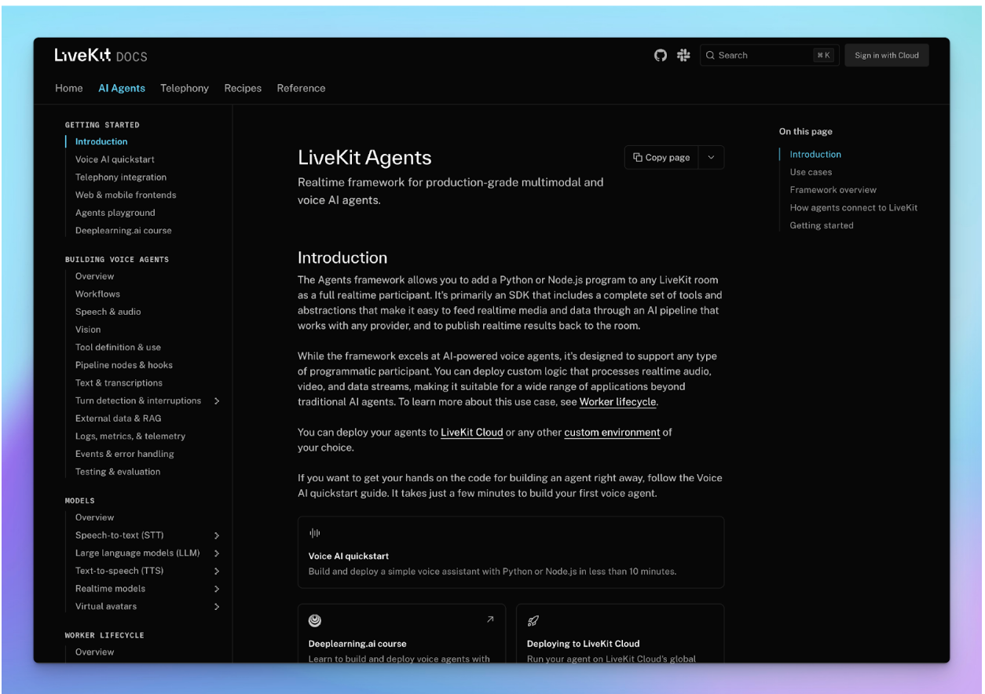
Task: Jump to How agents connect to LiveKit
Action: point(854,208)
